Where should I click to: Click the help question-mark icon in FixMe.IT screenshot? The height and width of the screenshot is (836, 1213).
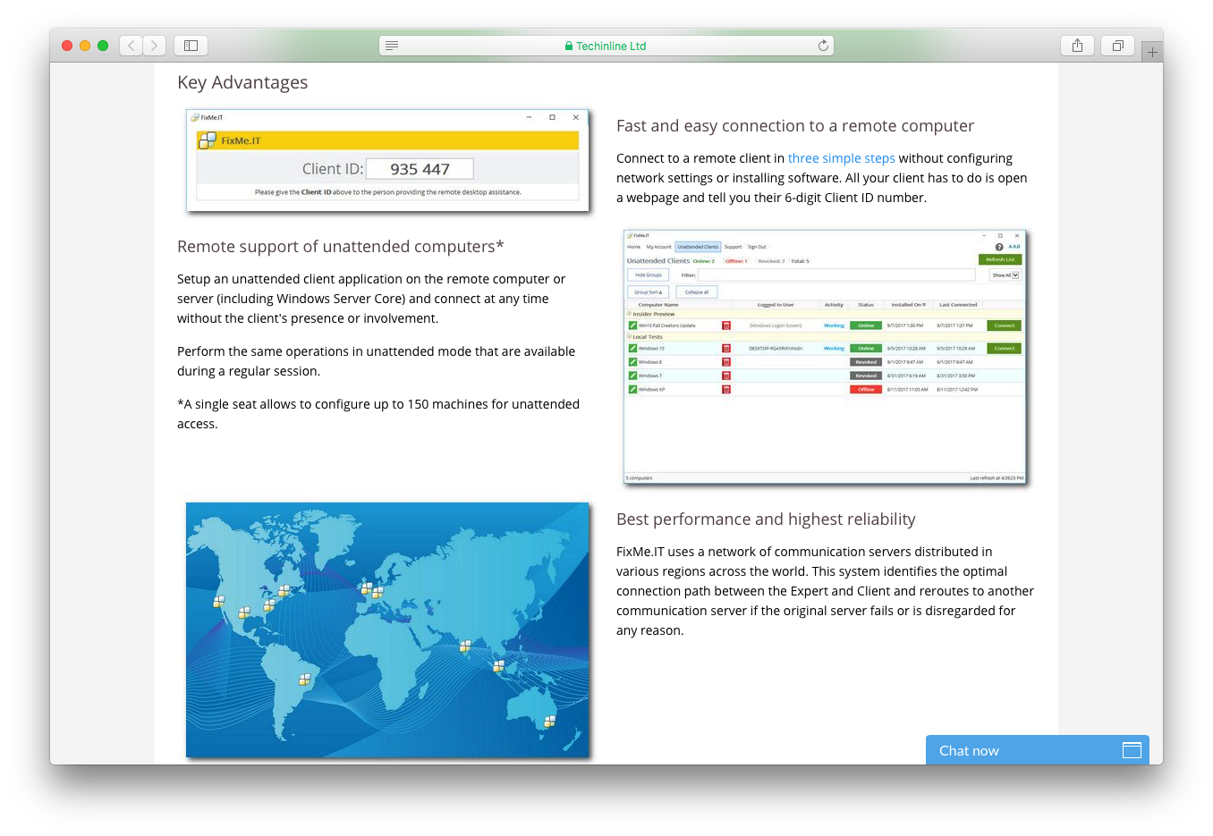pyautogui.click(x=999, y=247)
